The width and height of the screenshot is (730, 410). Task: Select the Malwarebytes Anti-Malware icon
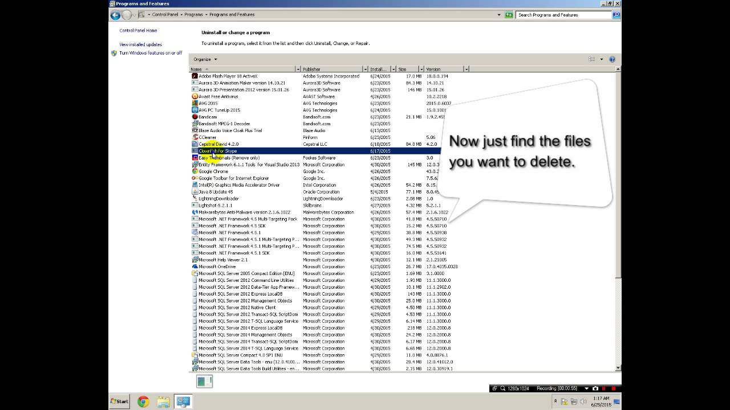coord(194,212)
